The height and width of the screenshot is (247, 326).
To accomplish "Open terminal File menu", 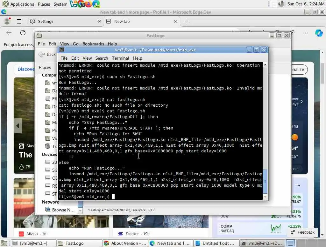I will (64, 58).
